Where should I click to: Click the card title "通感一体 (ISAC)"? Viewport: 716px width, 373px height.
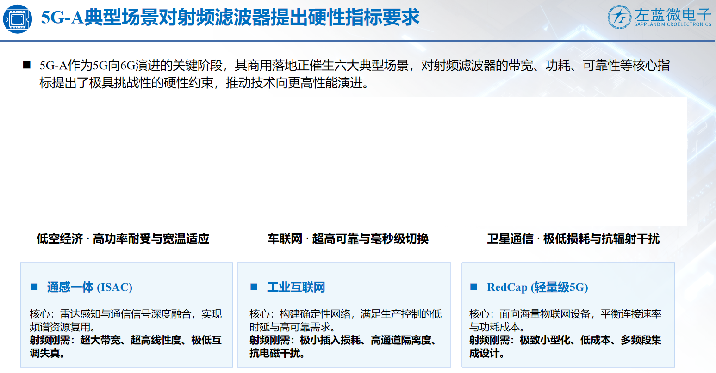click(x=90, y=287)
